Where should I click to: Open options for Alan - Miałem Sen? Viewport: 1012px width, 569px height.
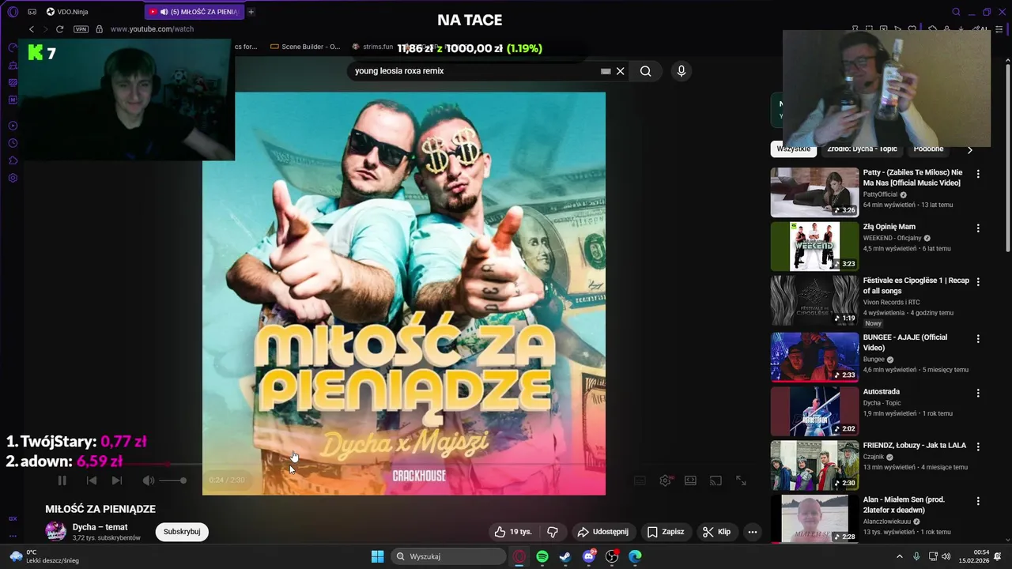978,501
